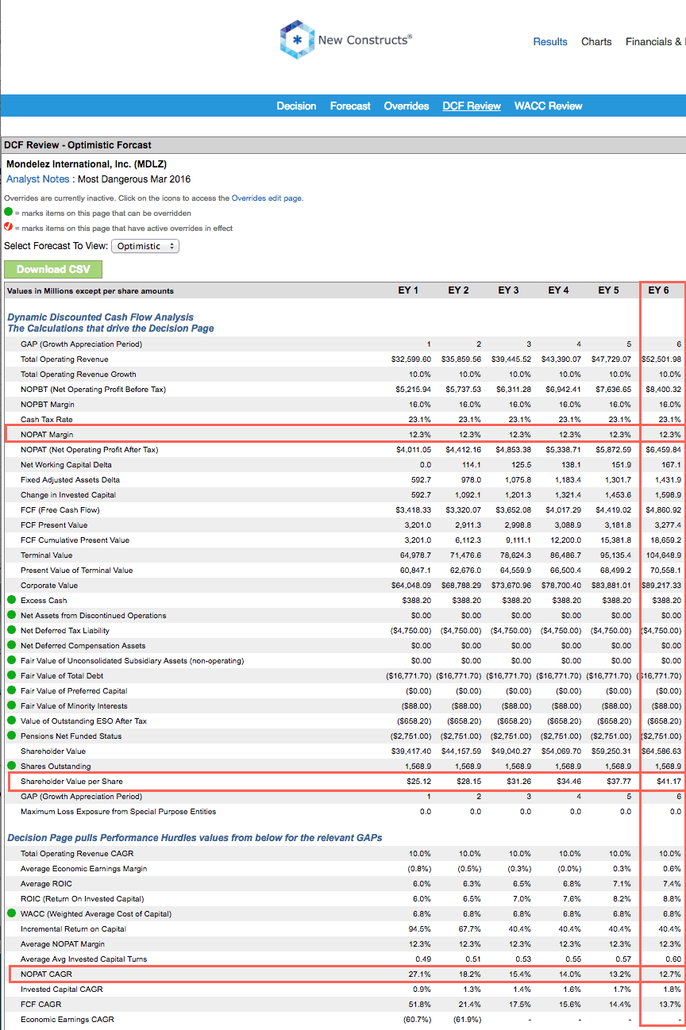Follow the Overrides edit page link

[x=267, y=198]
